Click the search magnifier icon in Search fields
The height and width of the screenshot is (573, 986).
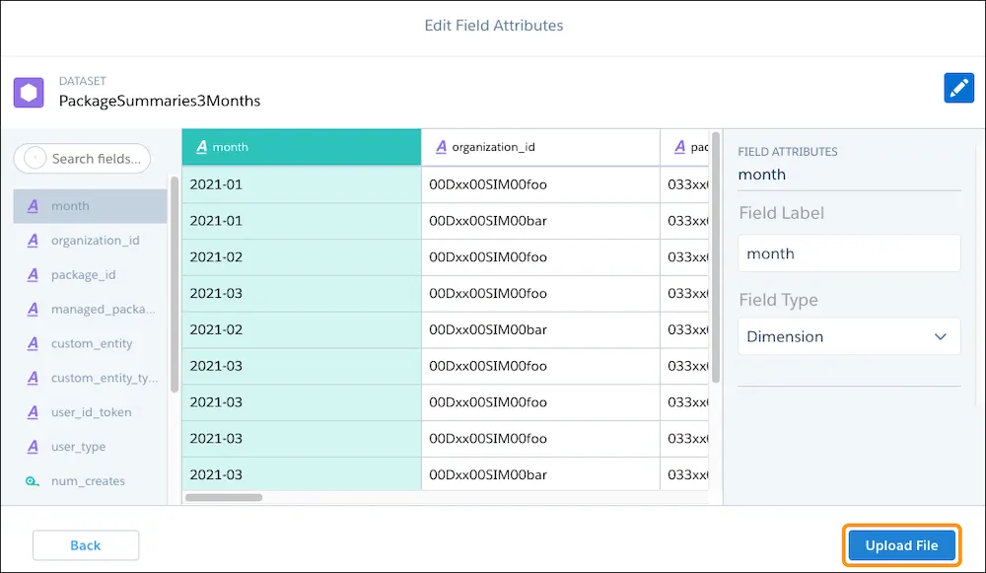click(35, 159)
